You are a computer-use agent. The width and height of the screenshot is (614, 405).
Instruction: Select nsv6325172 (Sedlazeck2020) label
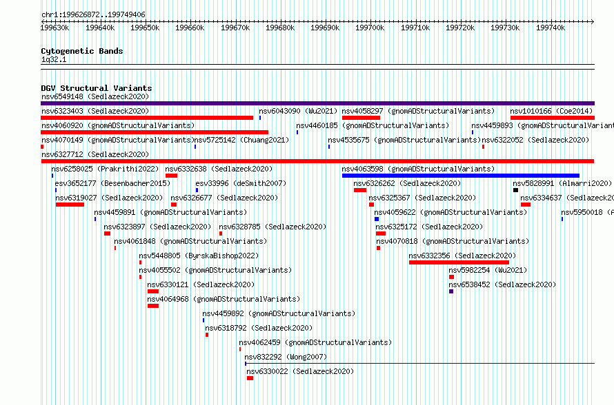tap(429, 227)
